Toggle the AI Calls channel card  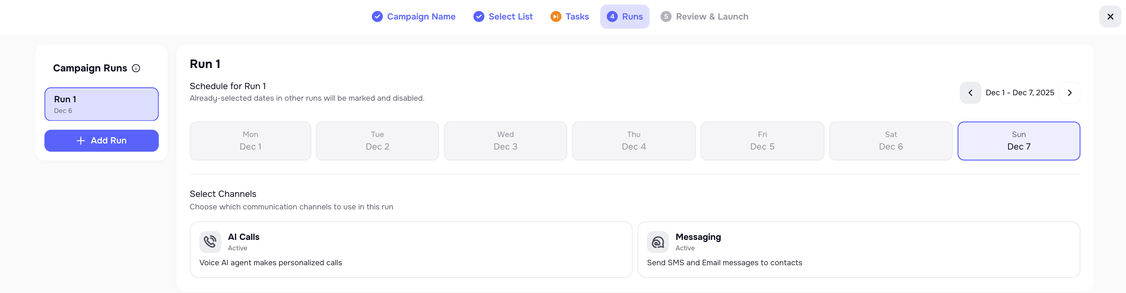pyautogui.click(x=410, y=249)
